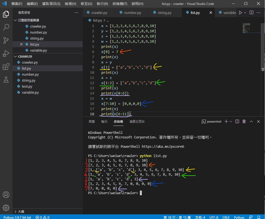Viewport: 265px width, 219px height.
Task: Switch to number.py editor tab
Action: tap(132, 13)
